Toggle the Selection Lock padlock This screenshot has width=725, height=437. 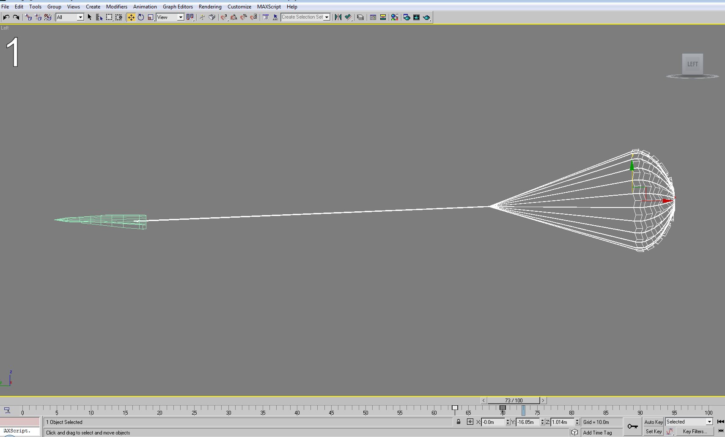click(x=459, y=422)
